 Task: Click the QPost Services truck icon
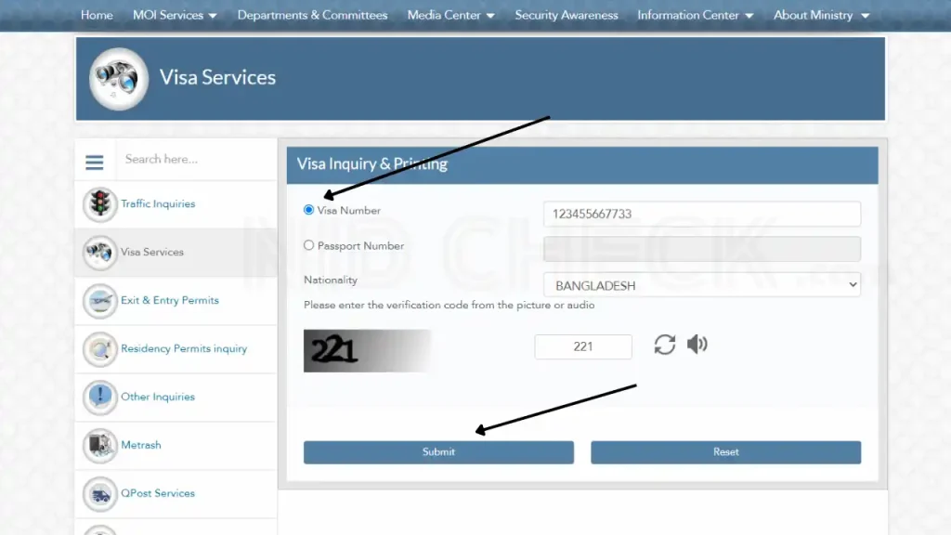tap(99, 494)
